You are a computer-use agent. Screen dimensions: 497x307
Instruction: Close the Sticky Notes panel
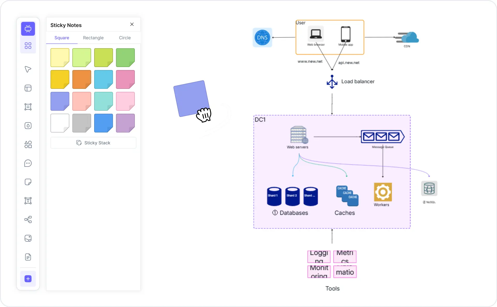(132, 24)
